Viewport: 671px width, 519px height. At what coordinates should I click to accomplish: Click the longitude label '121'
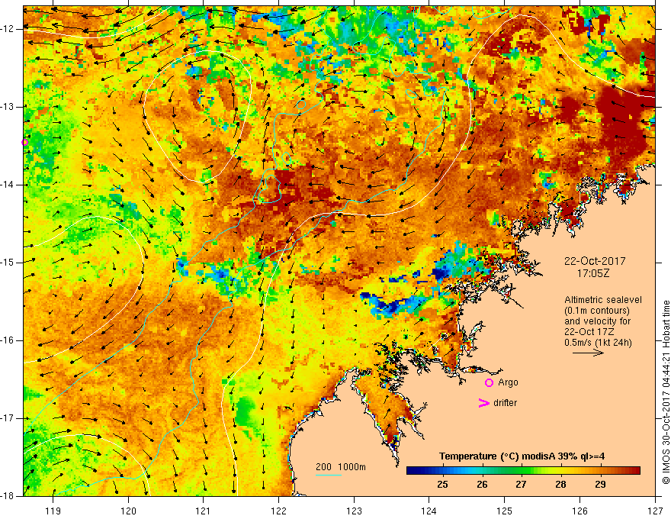point(203,511)
